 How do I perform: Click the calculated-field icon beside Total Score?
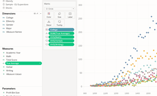pos(3,60)
